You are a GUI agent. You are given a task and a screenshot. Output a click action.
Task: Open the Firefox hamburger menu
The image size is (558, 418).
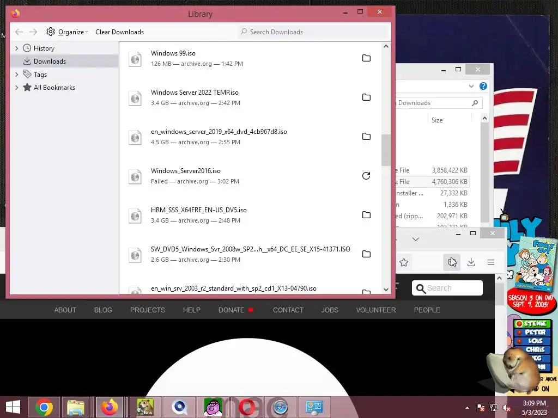pyautogui.click(x=491, y=262)
